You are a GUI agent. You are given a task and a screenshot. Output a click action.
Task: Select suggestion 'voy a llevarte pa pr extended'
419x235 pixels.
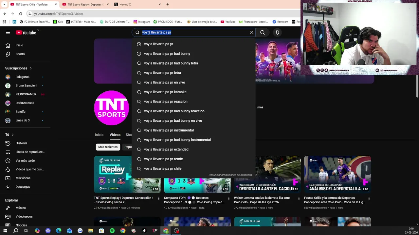tap(193, 149)
